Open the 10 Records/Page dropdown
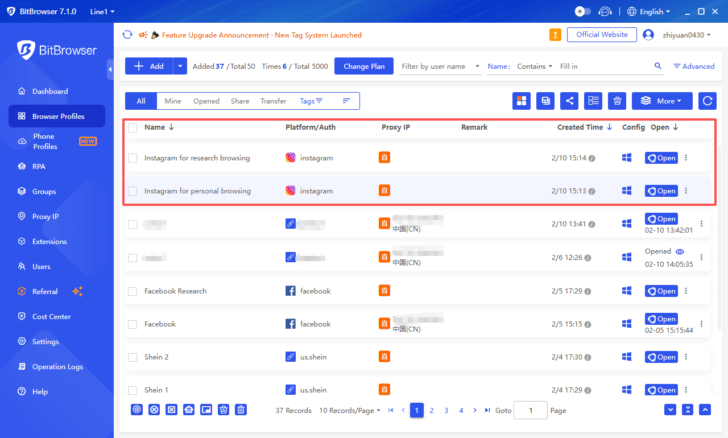 (x=349, y=410)
